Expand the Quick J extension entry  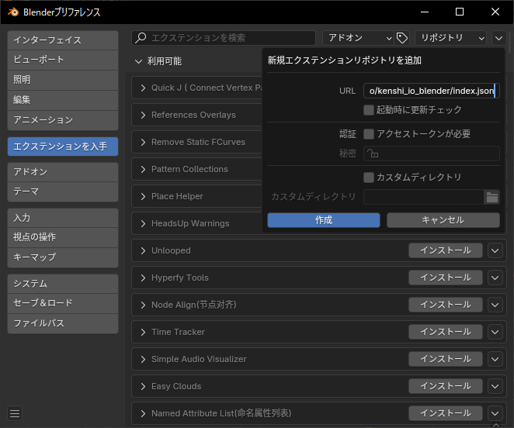[x=143, y=88]
